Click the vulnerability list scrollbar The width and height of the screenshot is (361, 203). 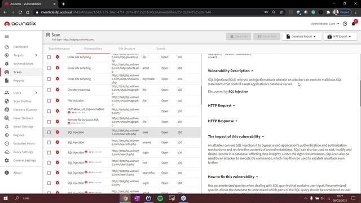201,95
